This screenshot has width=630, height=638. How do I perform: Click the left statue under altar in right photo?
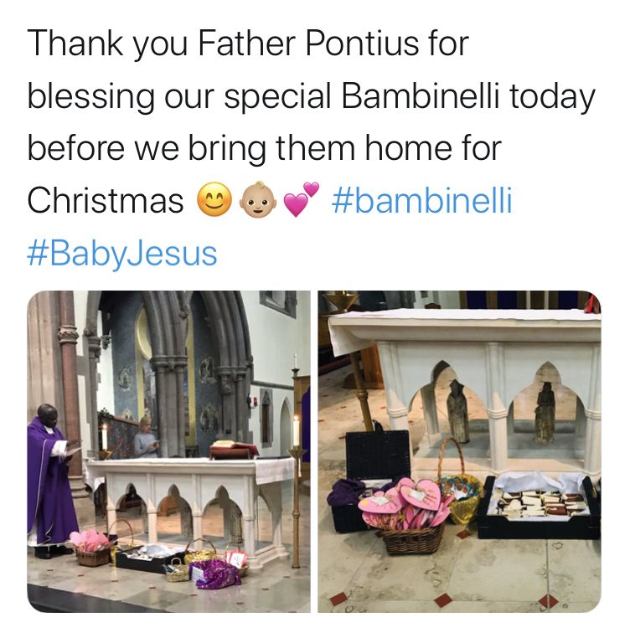coord(458,411)
